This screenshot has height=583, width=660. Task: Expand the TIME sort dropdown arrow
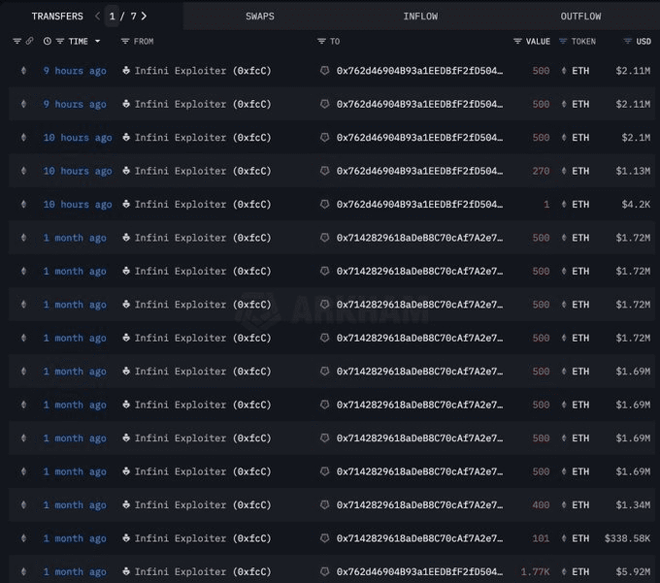(x=97, y=42)
